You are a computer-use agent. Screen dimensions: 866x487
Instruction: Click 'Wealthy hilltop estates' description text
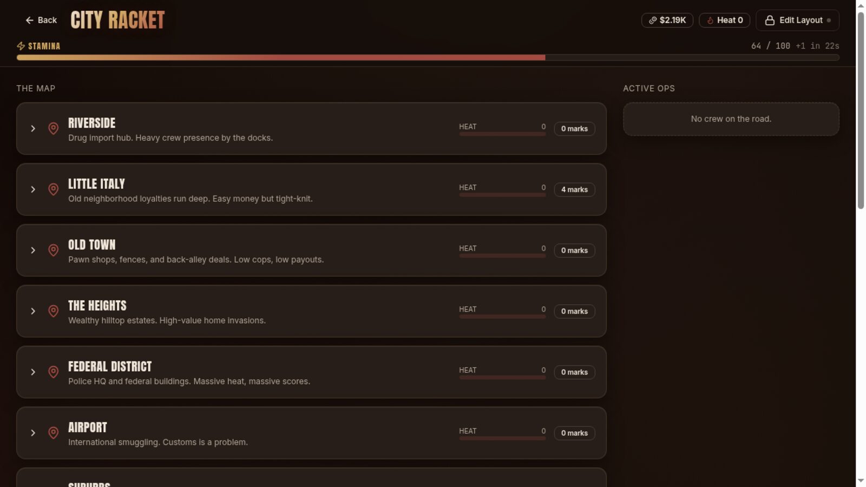pos(113,320)
